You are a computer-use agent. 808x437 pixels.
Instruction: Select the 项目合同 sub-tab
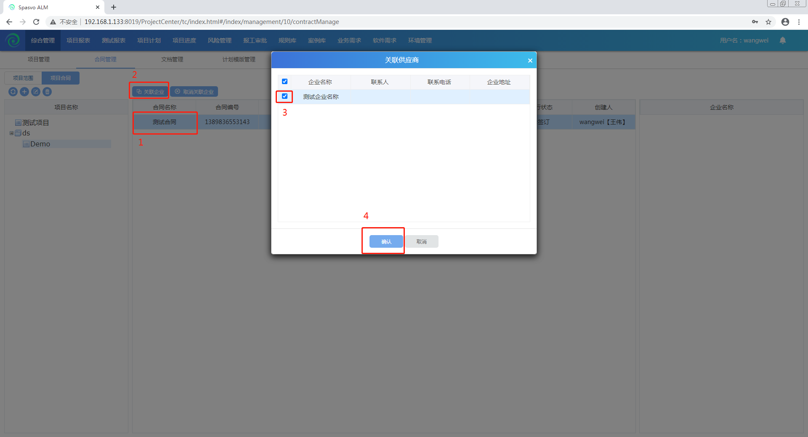coord(61,78)
